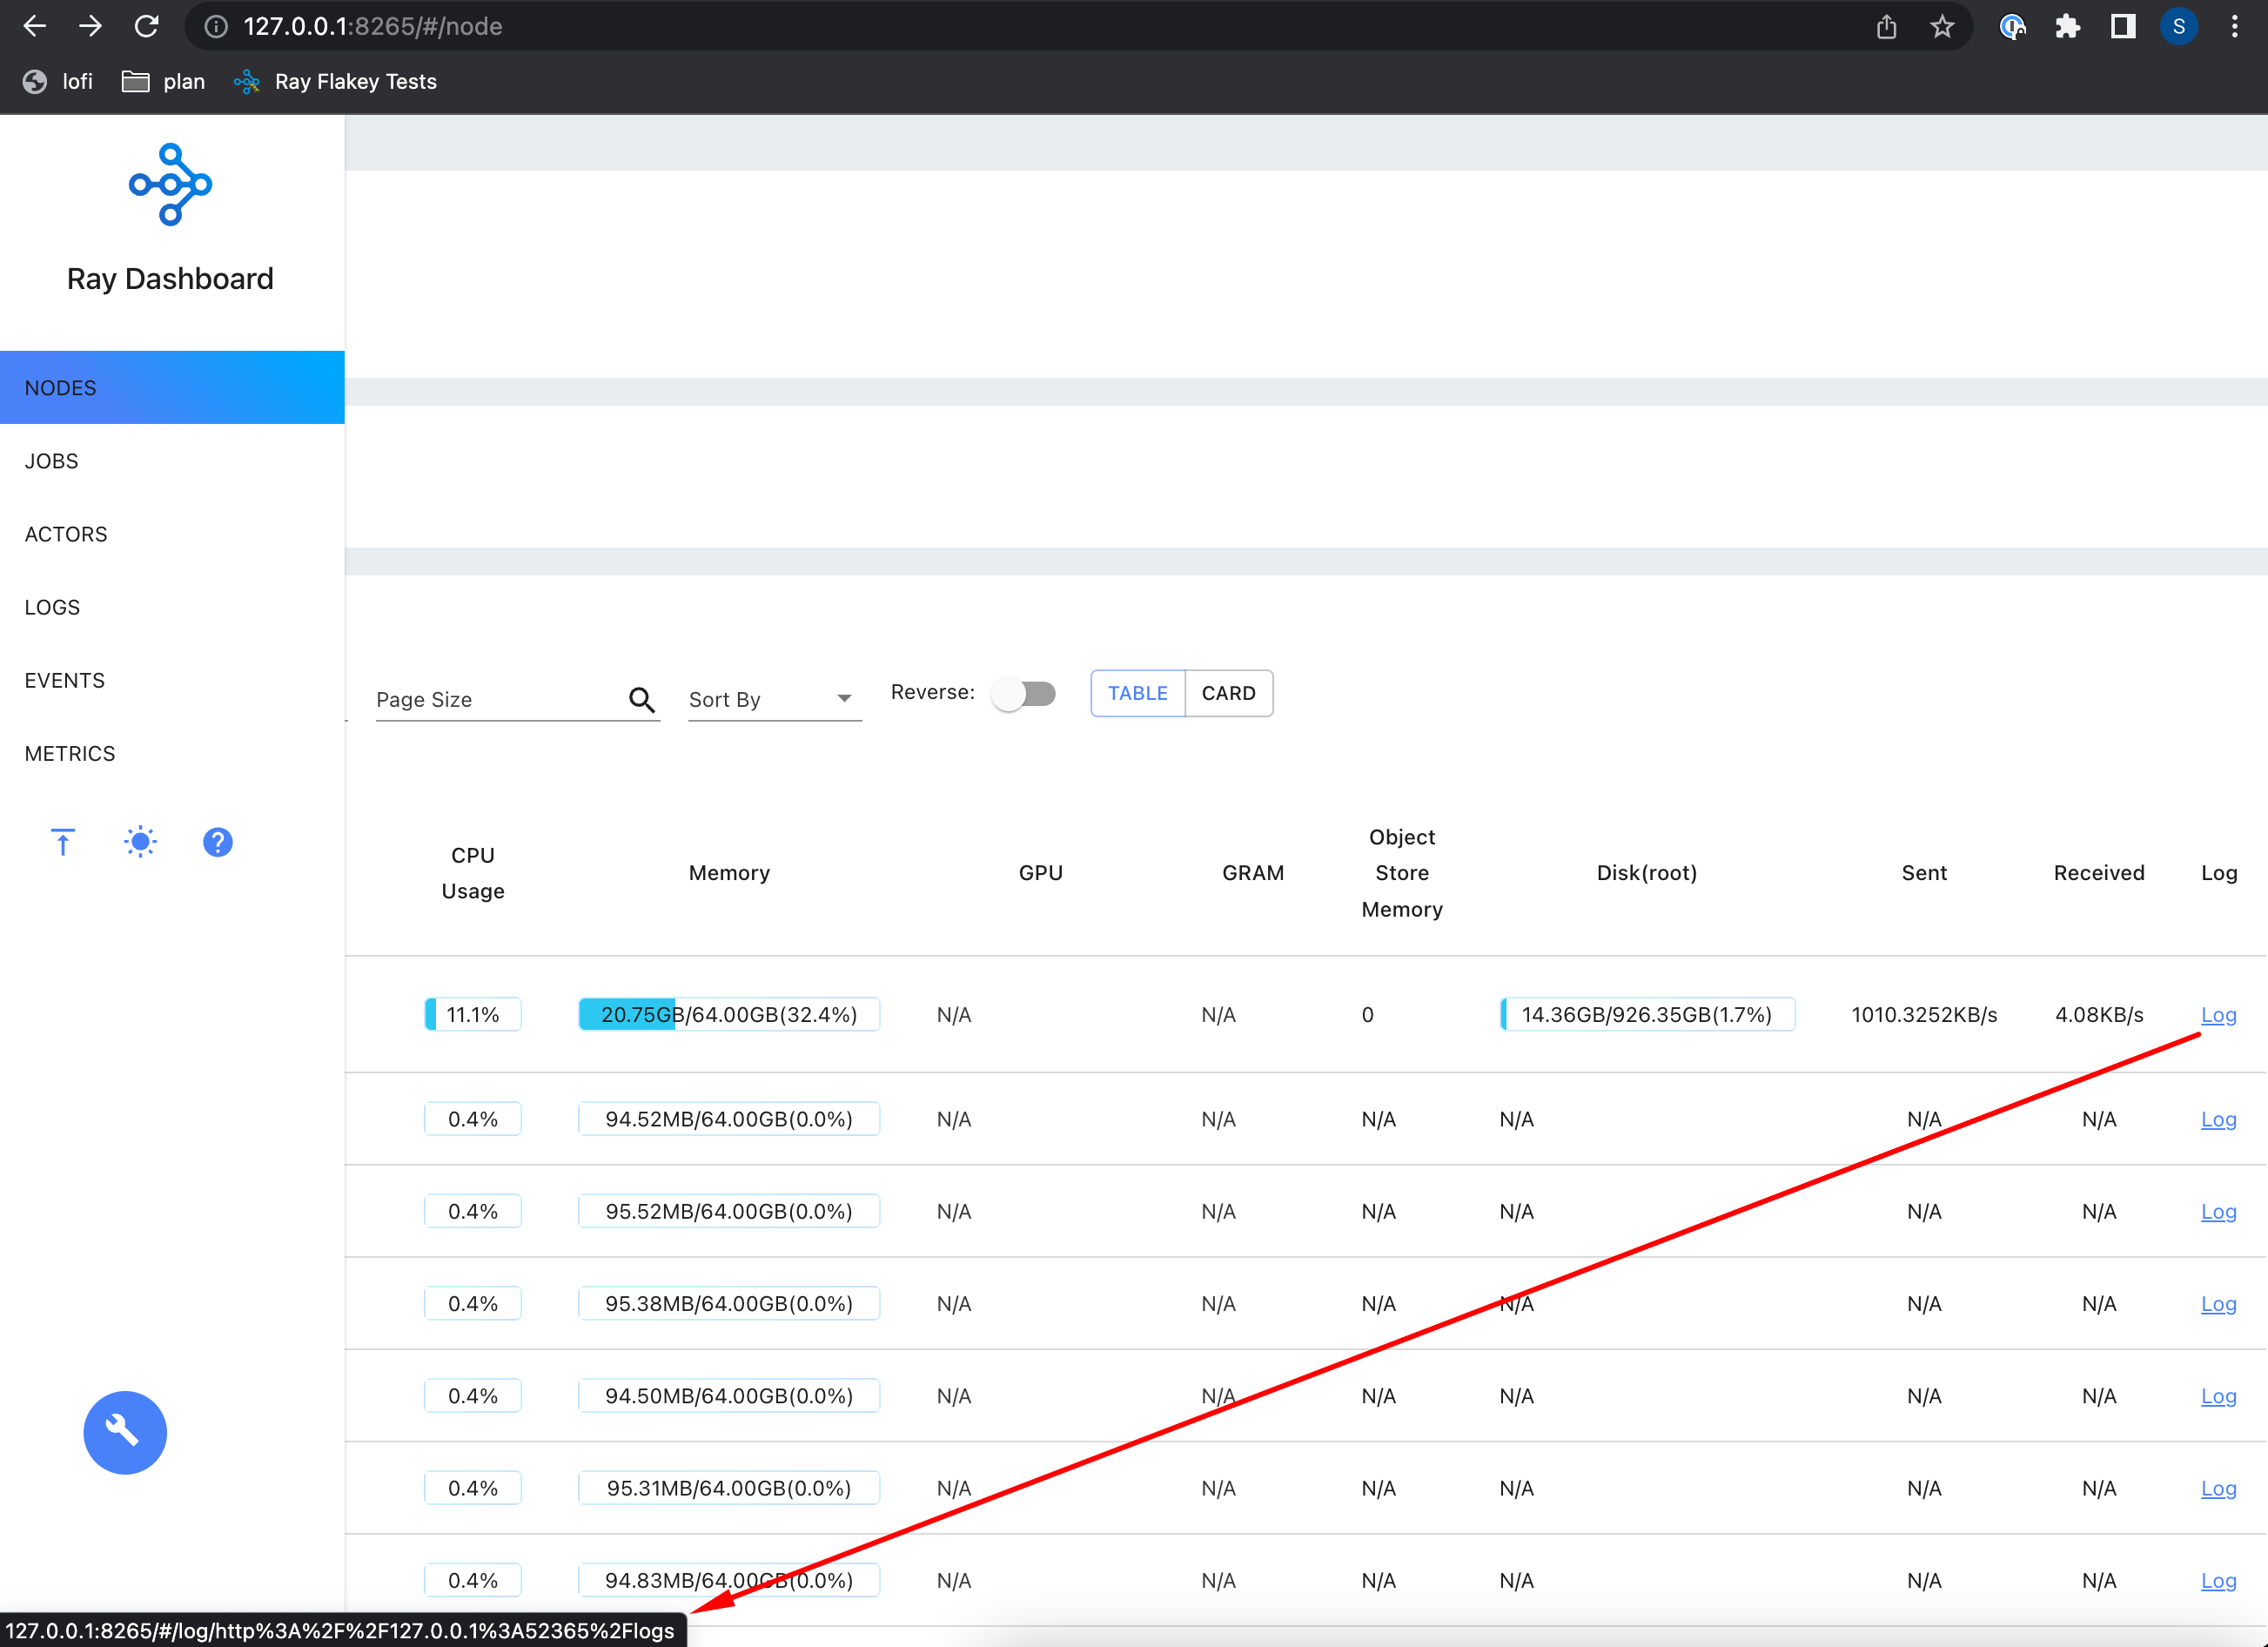Open the plan bookmarks folder

[164, 81]
